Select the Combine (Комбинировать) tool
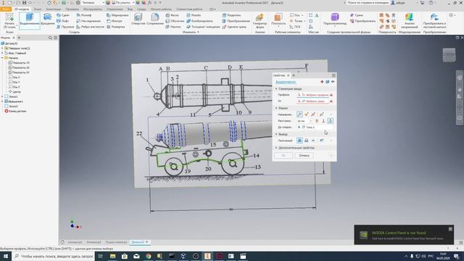Viewport: 464px width, 261px height. 200,21
